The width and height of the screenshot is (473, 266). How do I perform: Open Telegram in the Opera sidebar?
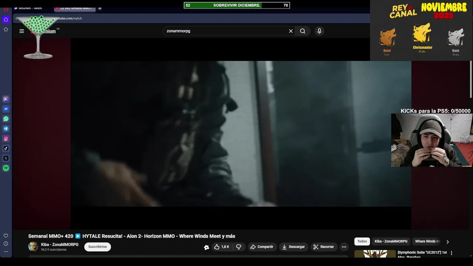pyautogui.click(x=6, y=129)
